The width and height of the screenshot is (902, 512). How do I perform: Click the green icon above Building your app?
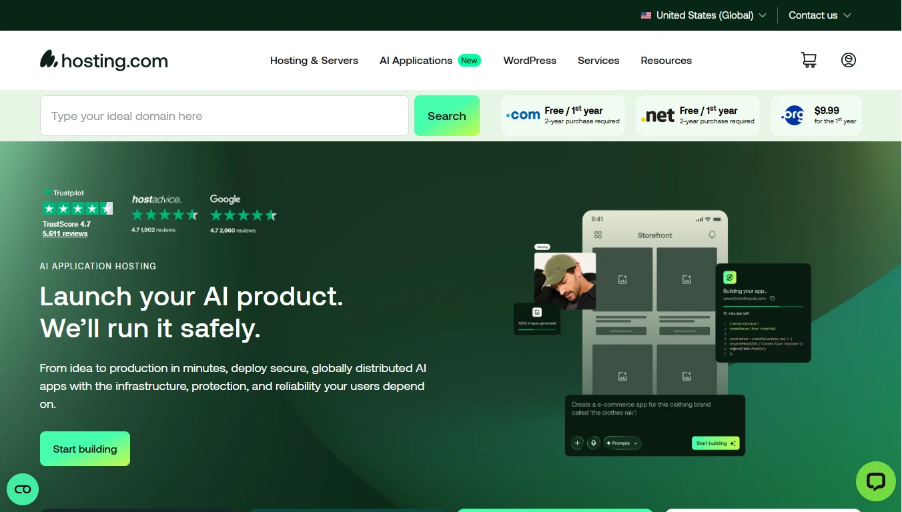(729, 277)
